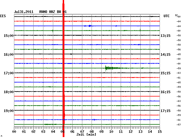Image resolution: width=182 pixels, height=139 pixels.
Task: Click the 15 minute axis label
Action: (160, 132)
